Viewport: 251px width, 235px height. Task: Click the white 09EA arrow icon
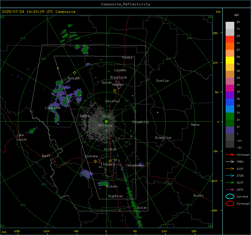(x=230, y=162)
